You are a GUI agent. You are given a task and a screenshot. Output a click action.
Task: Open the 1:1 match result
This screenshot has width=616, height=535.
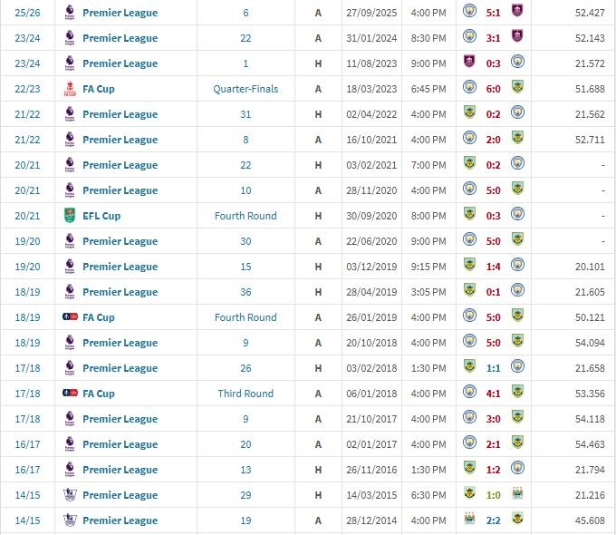pyautogui.click(x=492, y=368)
